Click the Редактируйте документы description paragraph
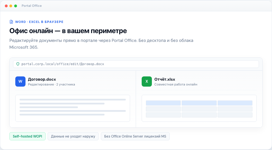The width and height of the screenshot is (272, 150). [101, 44]
